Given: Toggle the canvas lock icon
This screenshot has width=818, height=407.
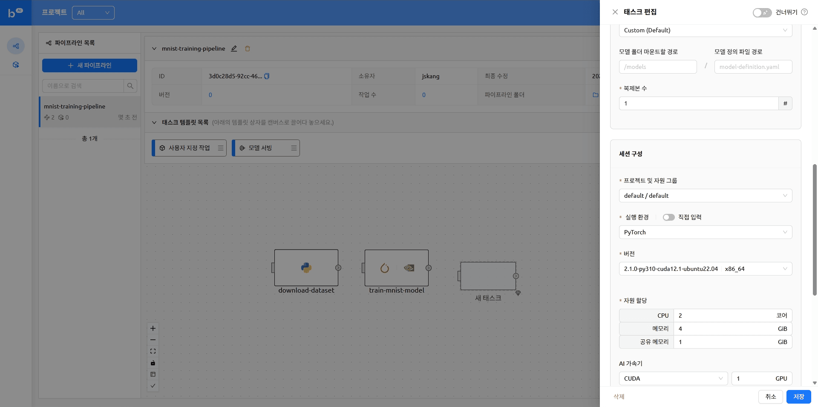Looking at the screenshot, I should 153,363.
